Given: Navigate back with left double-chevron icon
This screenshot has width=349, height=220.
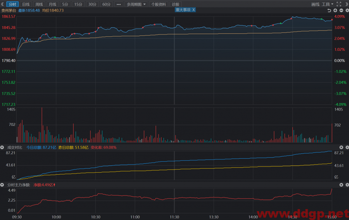Looking at the screenshot, I should coord(2,4).
